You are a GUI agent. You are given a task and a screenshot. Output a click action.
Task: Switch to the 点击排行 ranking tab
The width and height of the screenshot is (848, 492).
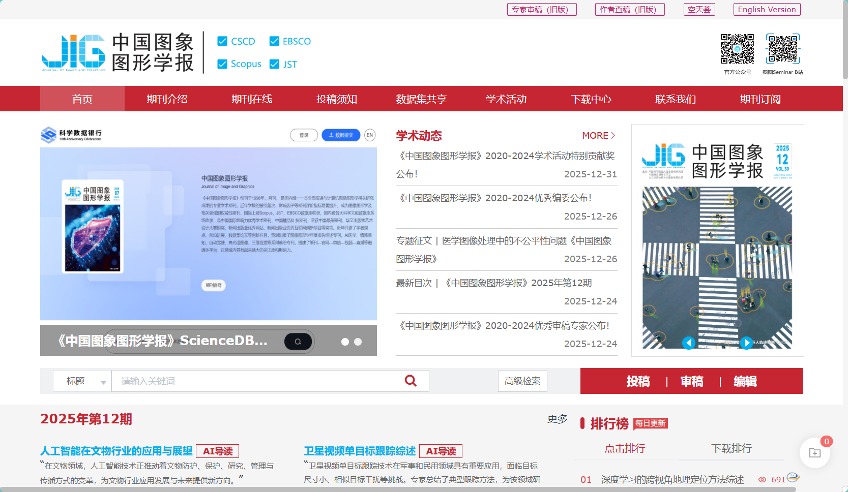point(624,449)
